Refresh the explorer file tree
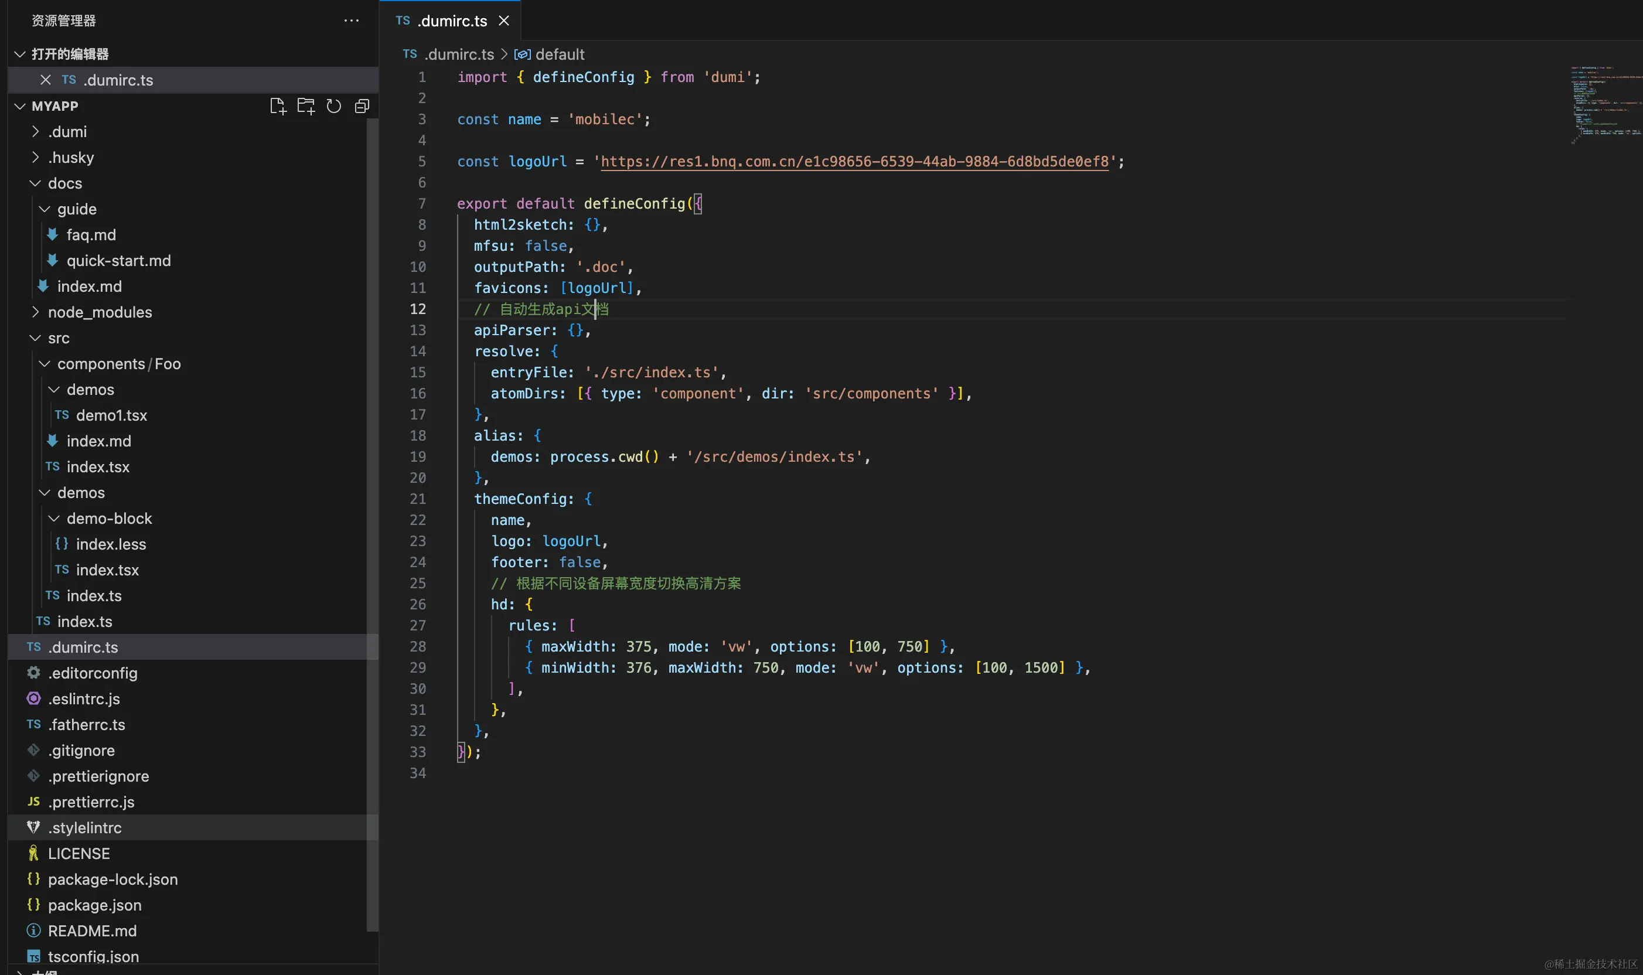Image resolution: width=1643 pixels, height=975 pixels. coord(334,106)
